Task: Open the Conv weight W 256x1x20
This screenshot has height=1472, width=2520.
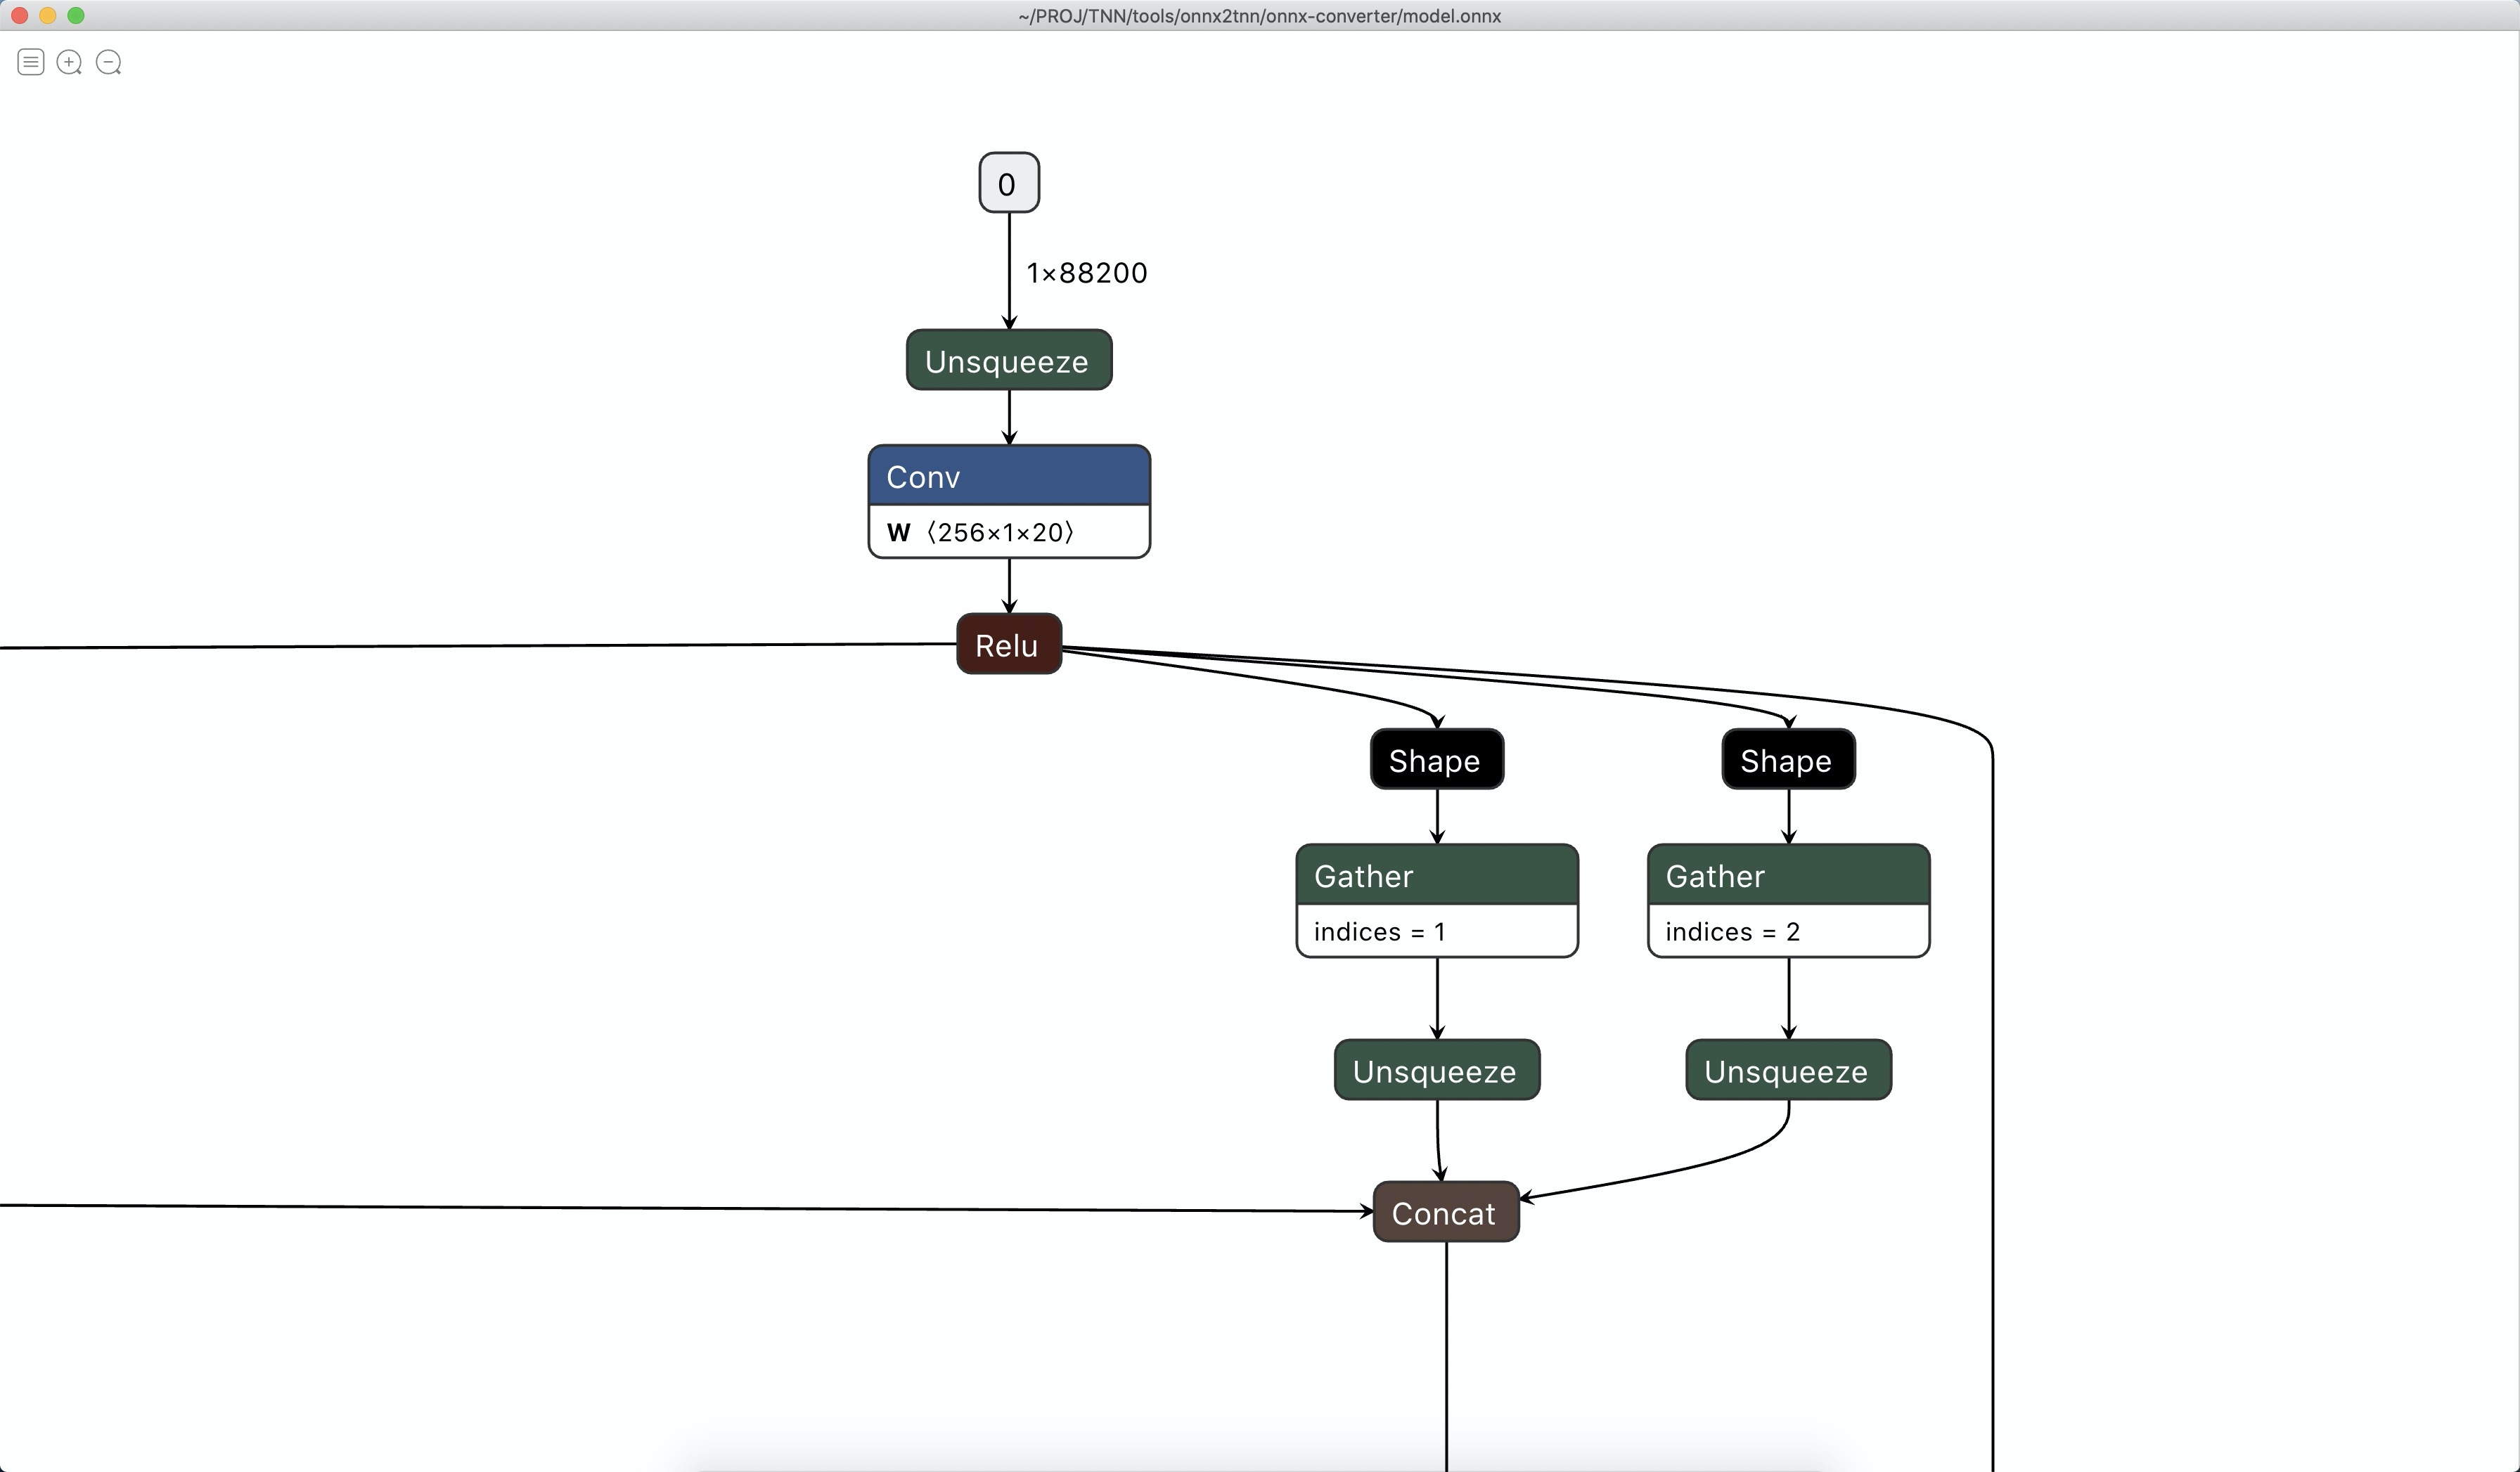Action: coord(1008,532)
